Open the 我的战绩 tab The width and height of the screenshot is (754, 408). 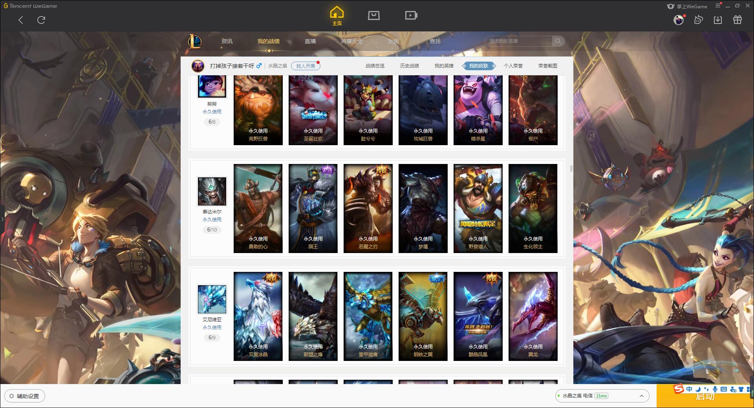click(x=269, y=41)
